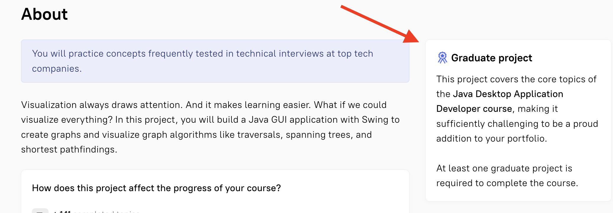Viewport: 613px width, 213px height.
Task: Click the blue technical interviews info banner
Action: coord(215,61)
